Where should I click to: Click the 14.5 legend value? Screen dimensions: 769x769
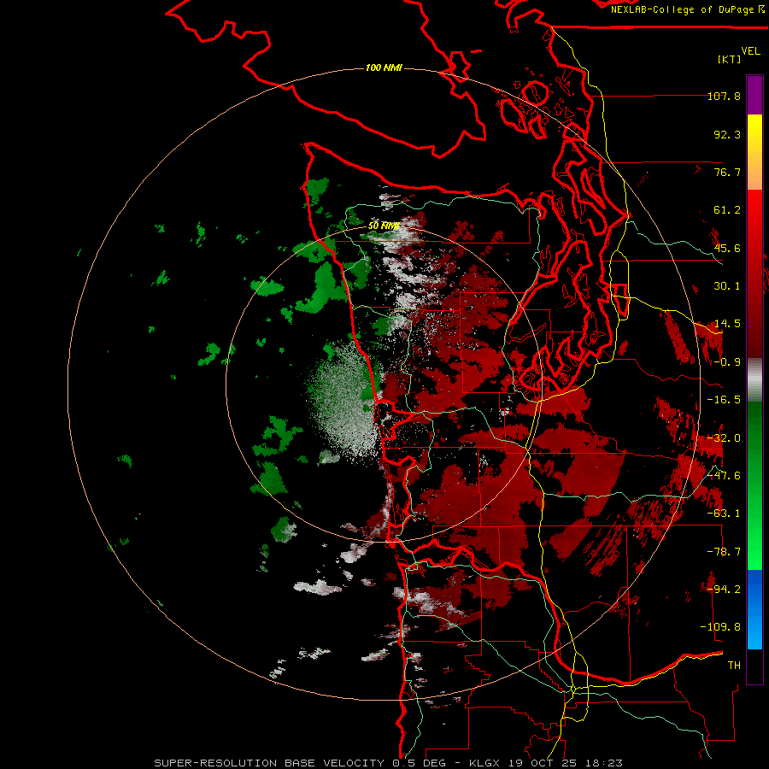click(x=727, y=324)
